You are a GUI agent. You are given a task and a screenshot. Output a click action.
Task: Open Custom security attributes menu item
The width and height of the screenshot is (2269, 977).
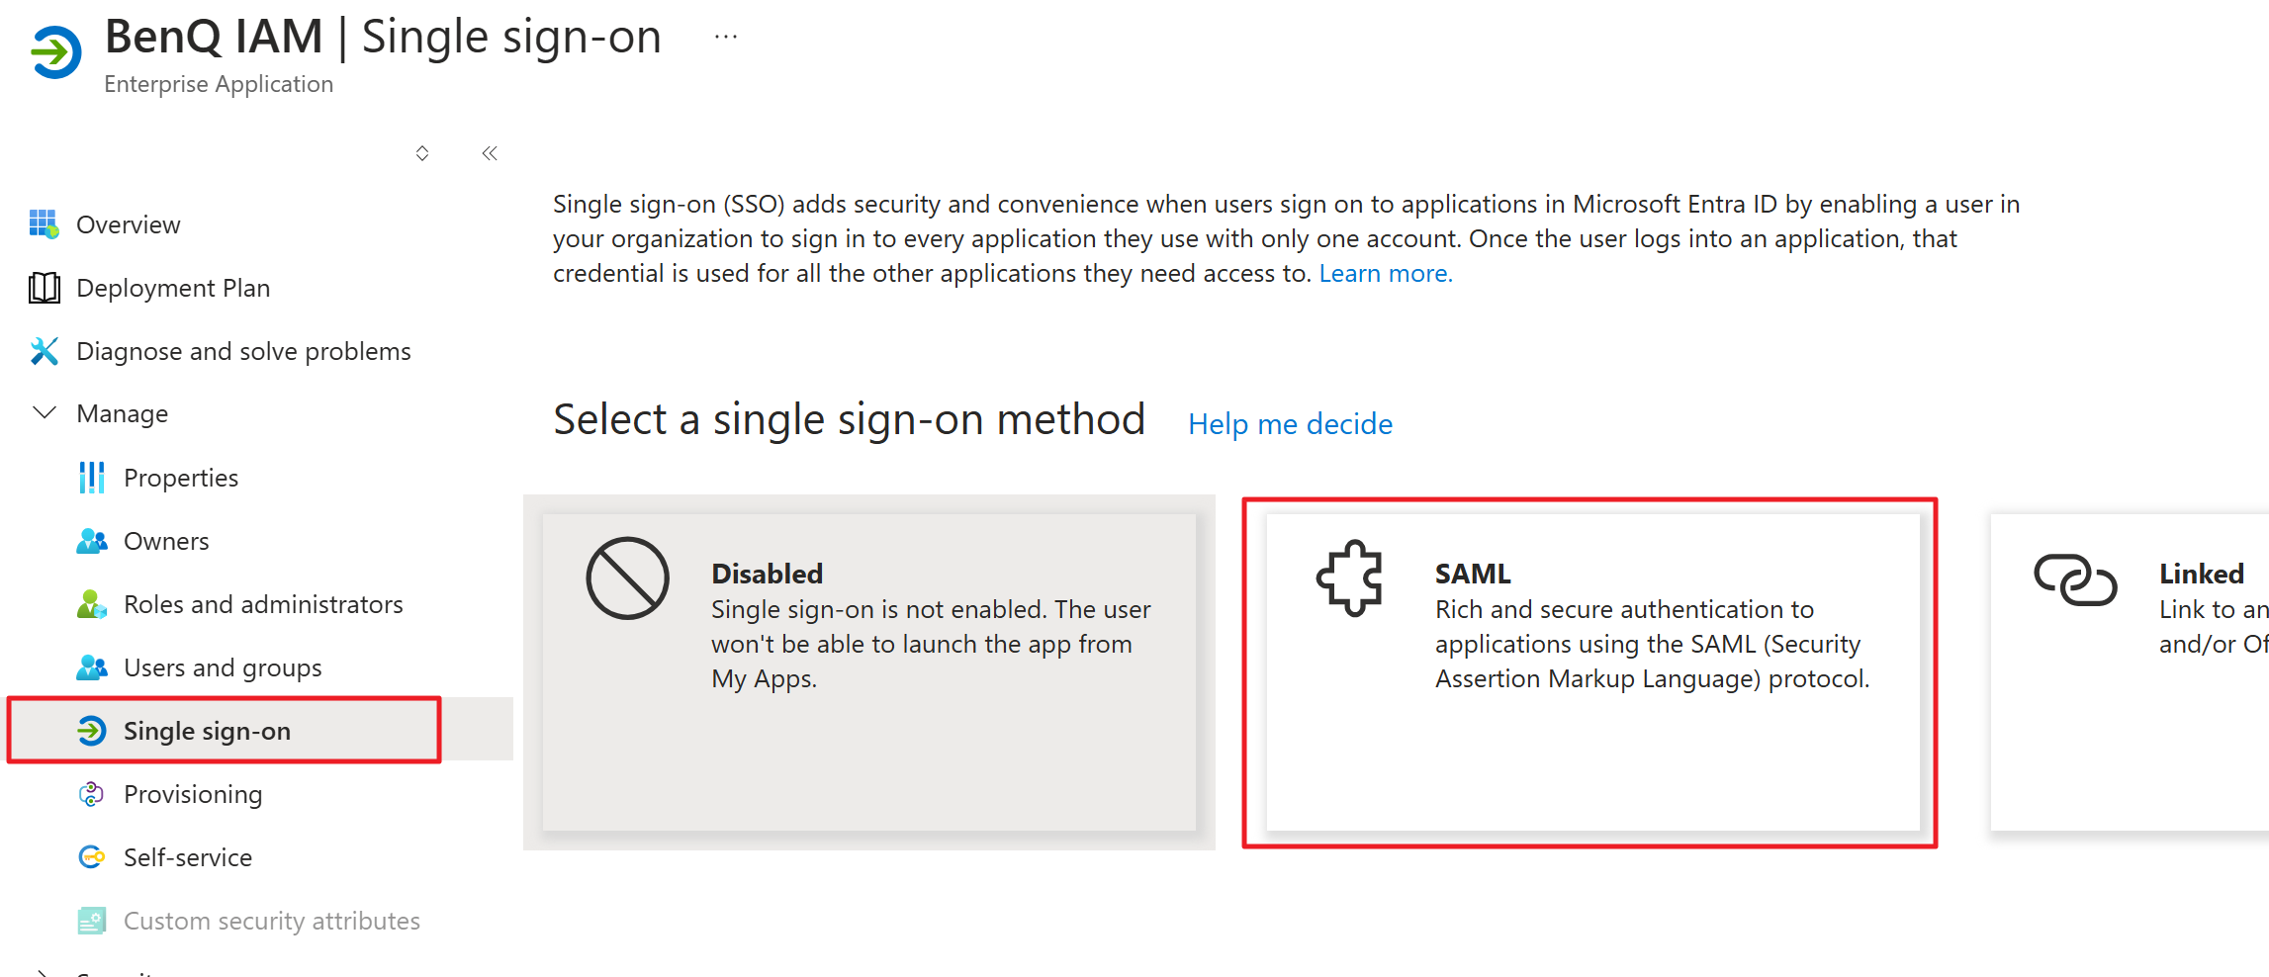pyautogui.click(x=271, y=921)
